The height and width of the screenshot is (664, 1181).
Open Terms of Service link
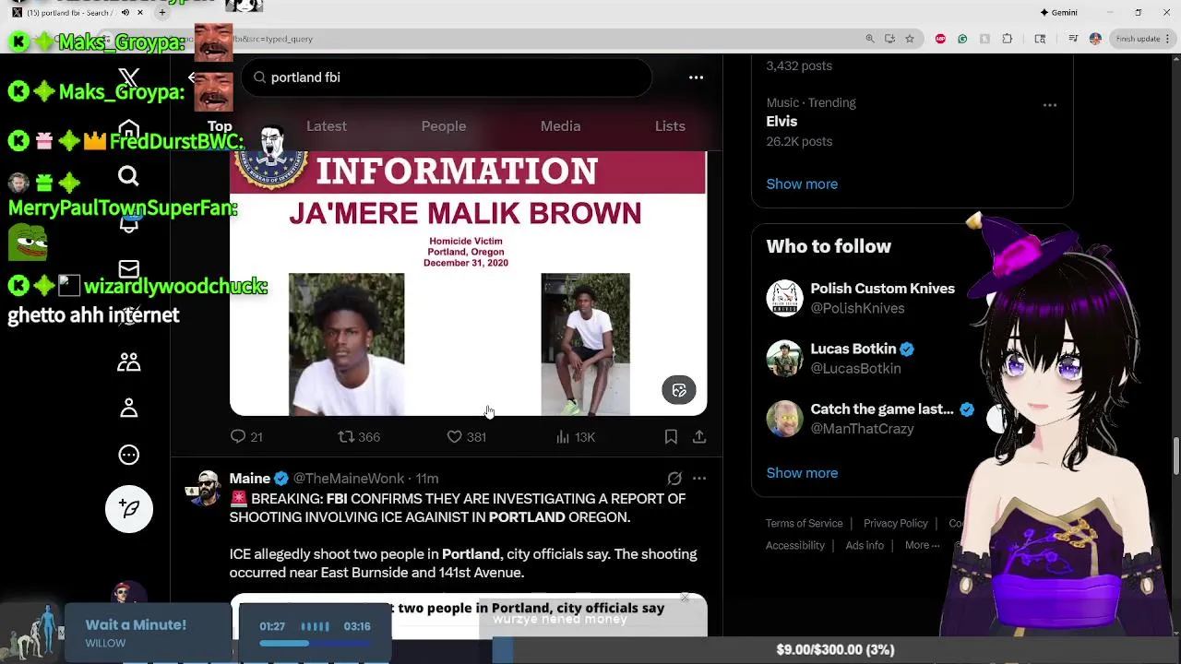(804, 524)
